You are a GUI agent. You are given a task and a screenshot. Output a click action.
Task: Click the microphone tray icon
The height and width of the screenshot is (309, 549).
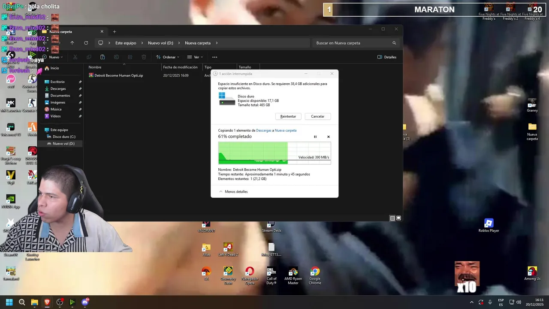tap(490, 302)
